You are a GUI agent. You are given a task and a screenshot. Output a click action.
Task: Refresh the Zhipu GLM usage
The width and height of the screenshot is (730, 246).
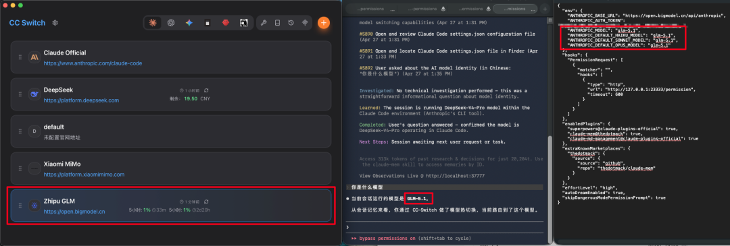[206, 202]
